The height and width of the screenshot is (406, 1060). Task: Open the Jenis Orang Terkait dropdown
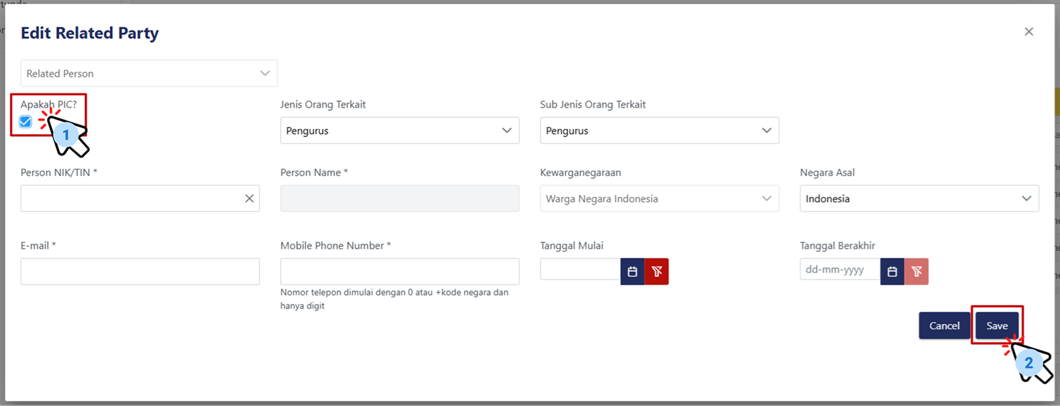(x=399, y=131)
